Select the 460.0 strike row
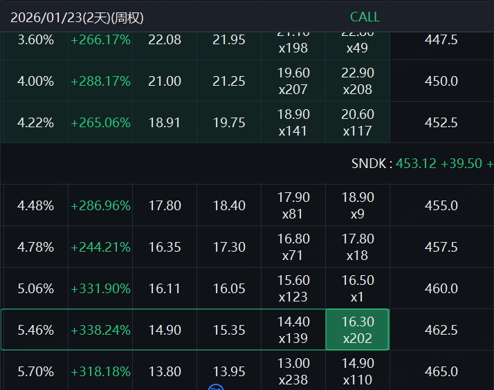Viewport: 494px width, 390px height. [441, 288]
